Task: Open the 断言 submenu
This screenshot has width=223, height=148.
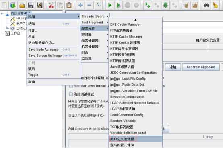Action: click(95, 52)
